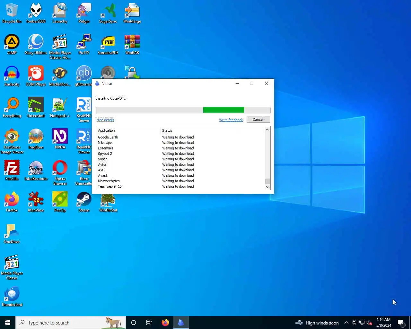Select the WinRAR desktop icon

[132, 44]
